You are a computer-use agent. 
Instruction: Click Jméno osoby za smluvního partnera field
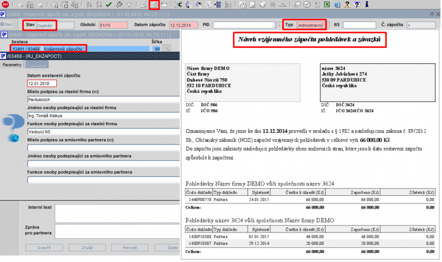103,164
